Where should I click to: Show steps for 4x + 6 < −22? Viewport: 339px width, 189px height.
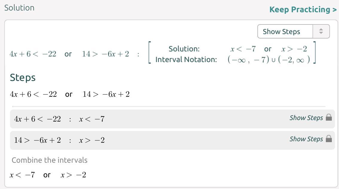coord(306,118)
